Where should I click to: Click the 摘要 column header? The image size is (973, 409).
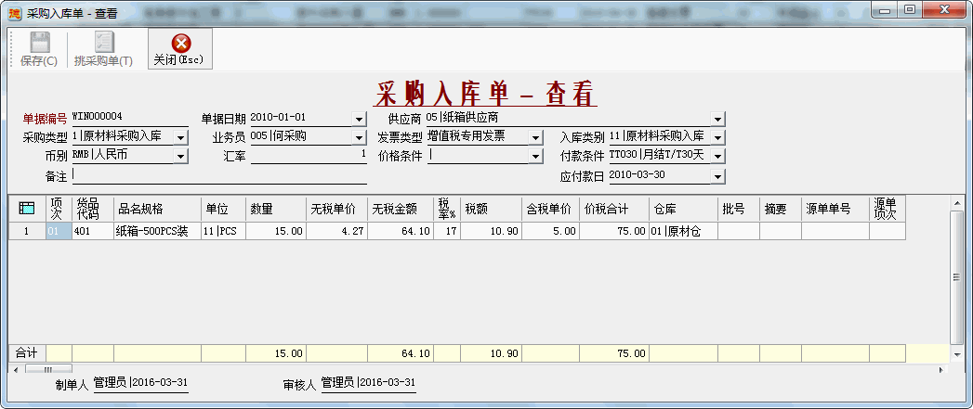(781, 209)
